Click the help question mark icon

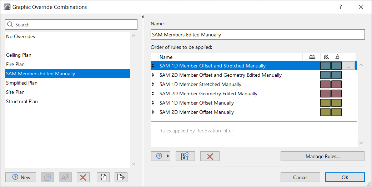pyautogui.click(x=341, y=7)
